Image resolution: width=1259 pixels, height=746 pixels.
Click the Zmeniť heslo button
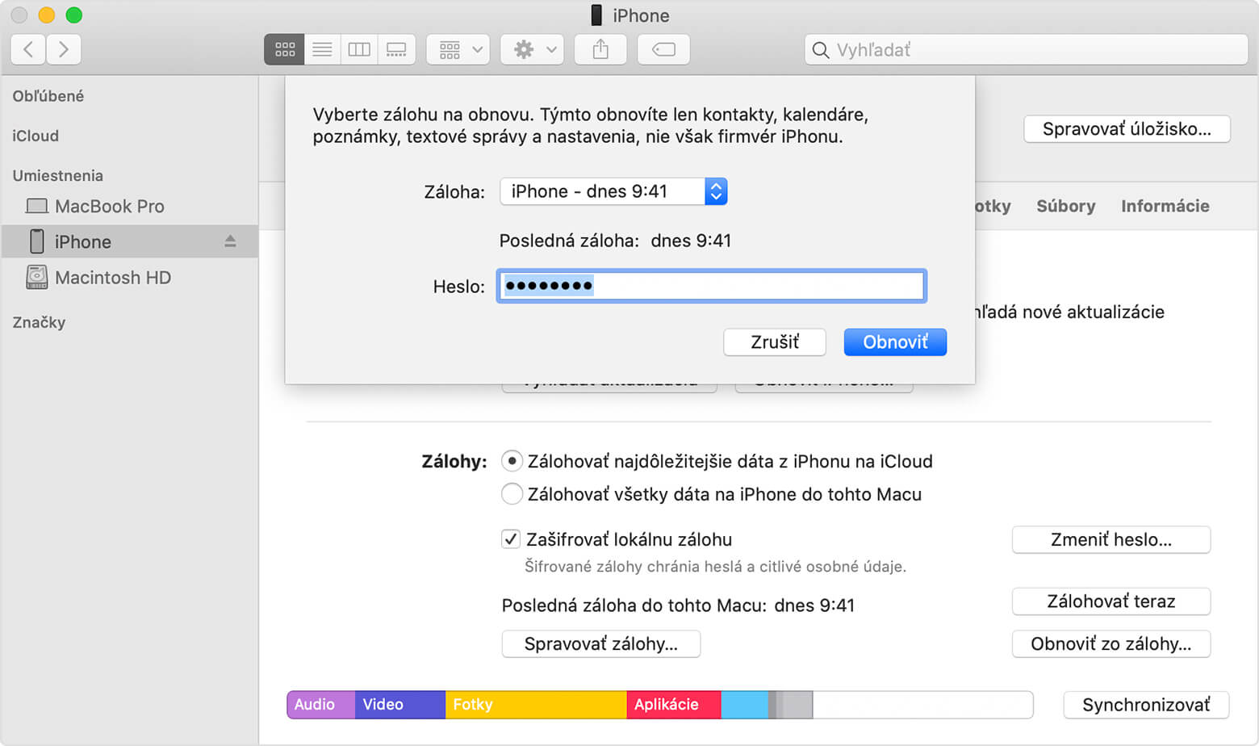(1111, 539)
